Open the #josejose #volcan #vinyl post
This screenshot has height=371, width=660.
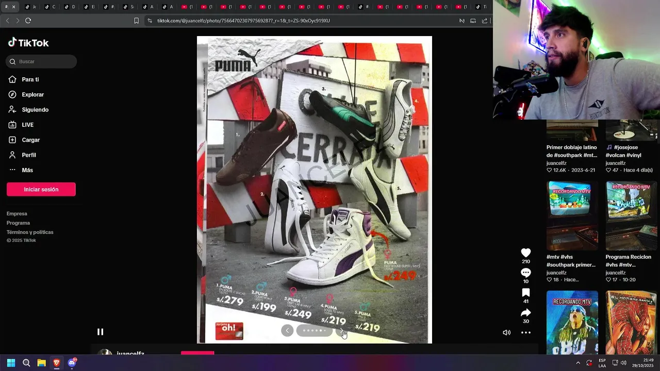tap(623, 151)
